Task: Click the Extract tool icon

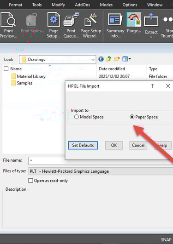Action: point(151,20)
